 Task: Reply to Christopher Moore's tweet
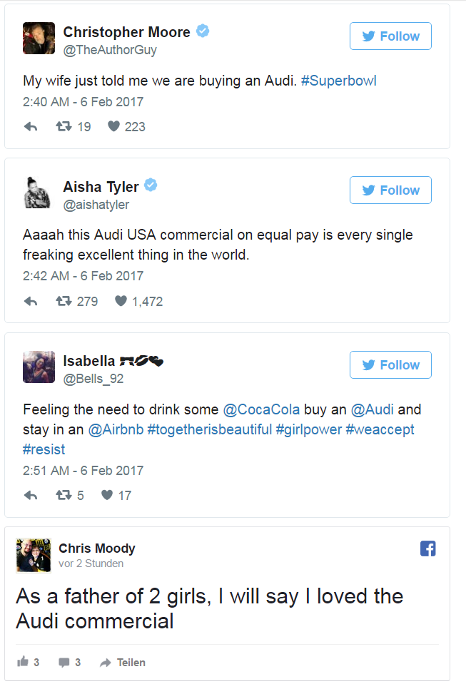[x=31, y=127]
